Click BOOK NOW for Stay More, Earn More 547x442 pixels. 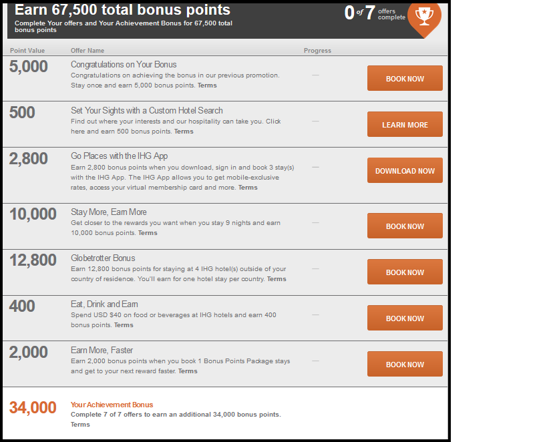pyautogui.click(x=405, y=226)
